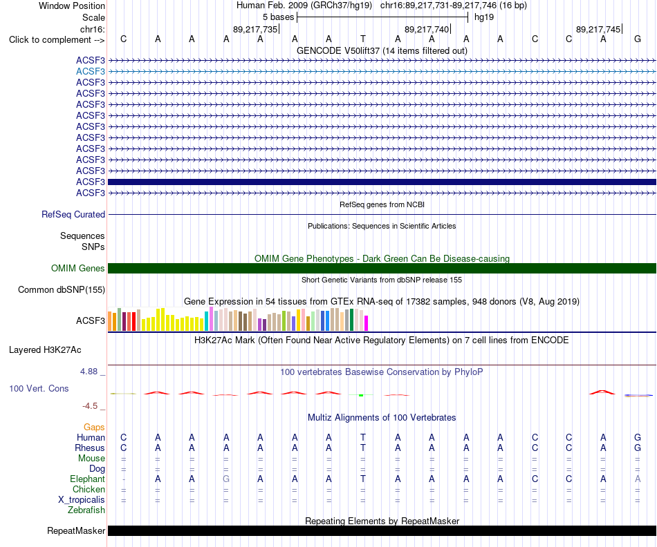
Task: Click the Zebrafish species label
Action: (x=86, y=510)
